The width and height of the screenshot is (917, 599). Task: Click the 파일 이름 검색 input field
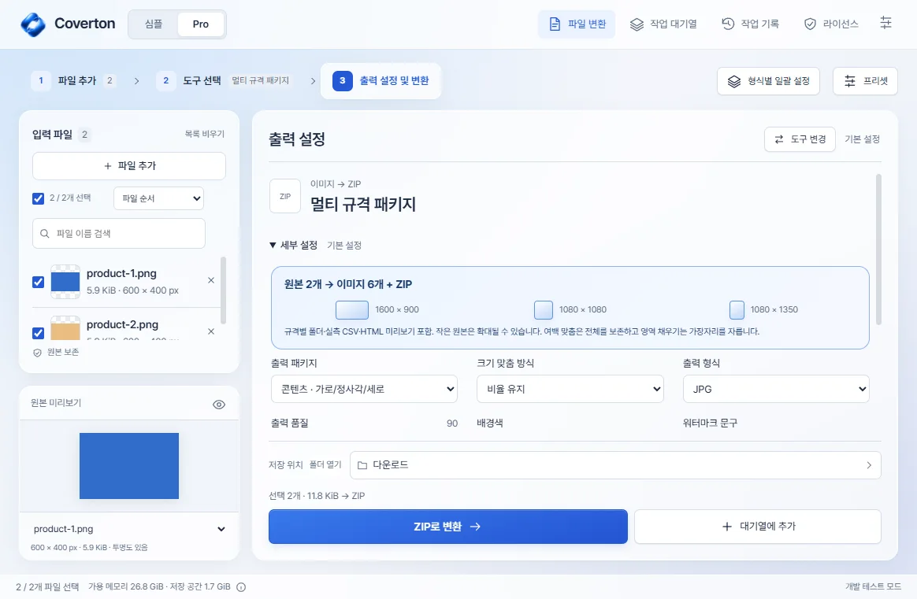tap(119, 234)
